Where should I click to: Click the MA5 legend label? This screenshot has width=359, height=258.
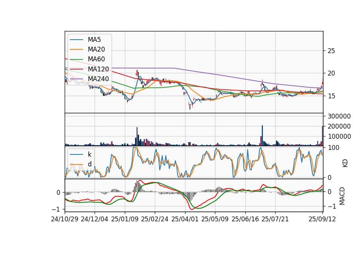(x=94, y=40)
